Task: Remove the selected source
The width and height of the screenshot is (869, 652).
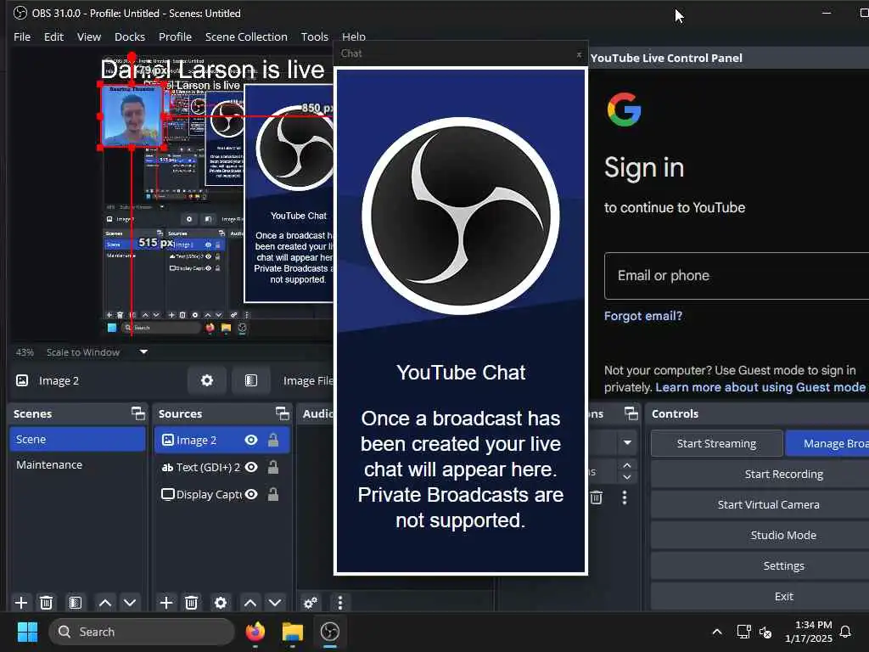Action: (191, 603)
